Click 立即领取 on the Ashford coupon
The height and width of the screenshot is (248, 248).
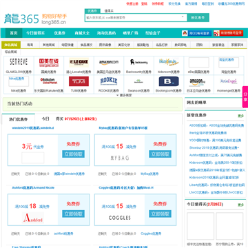73,214
